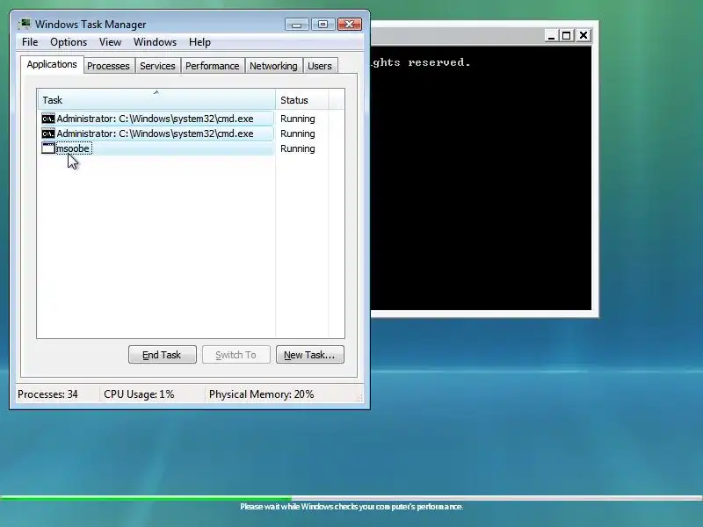Click inside the black command prompt console
703x527 pixels.
point(481,178)
